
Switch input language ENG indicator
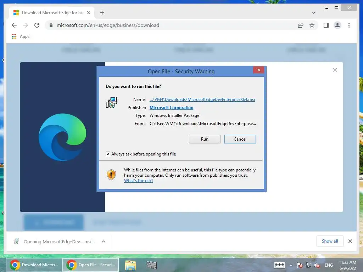click(329, 265)
